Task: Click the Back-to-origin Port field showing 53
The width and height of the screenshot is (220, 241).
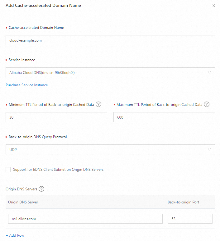Action: coord(190,219)
